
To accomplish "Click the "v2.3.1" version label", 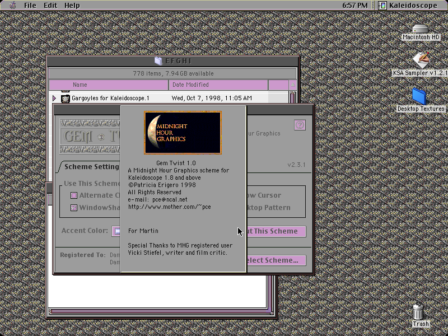I will pyautogui.click(x=296, y=165).
